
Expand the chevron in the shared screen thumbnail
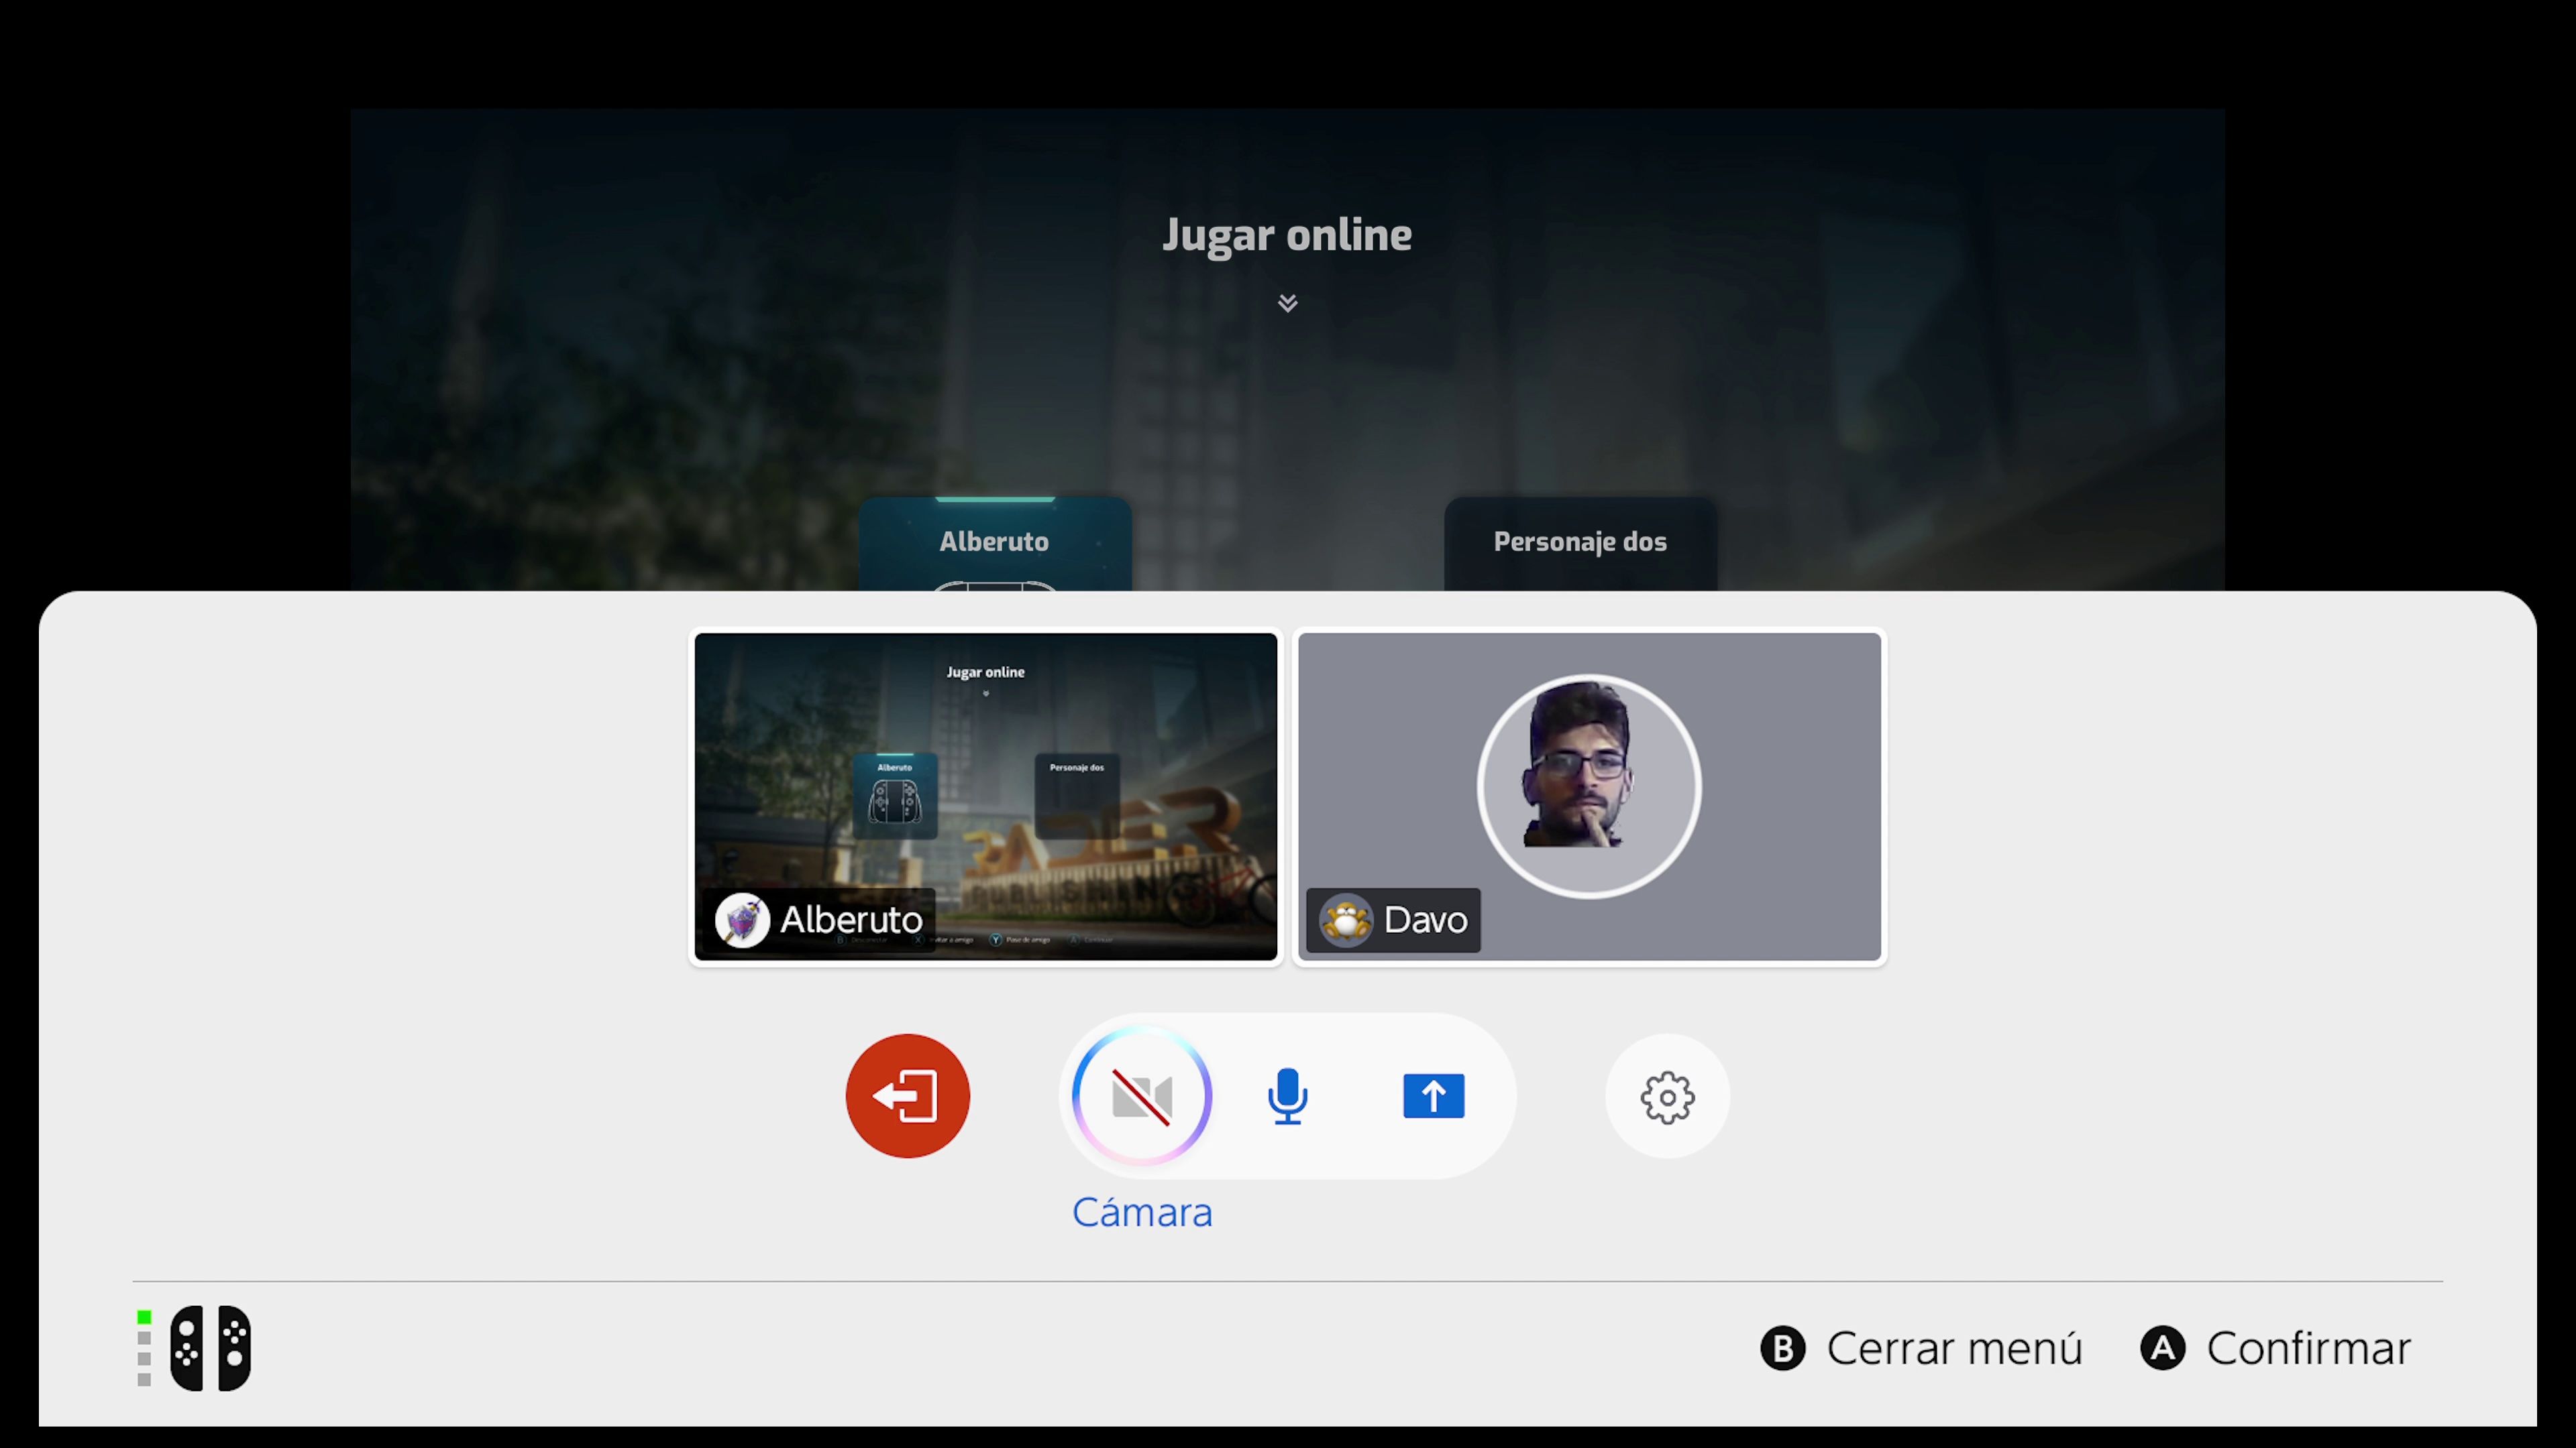tap(985, 694)
